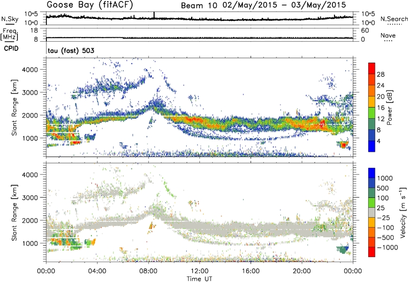
Task: Pick the red top segment of Power color bar
Action: (x=372, y=68)
